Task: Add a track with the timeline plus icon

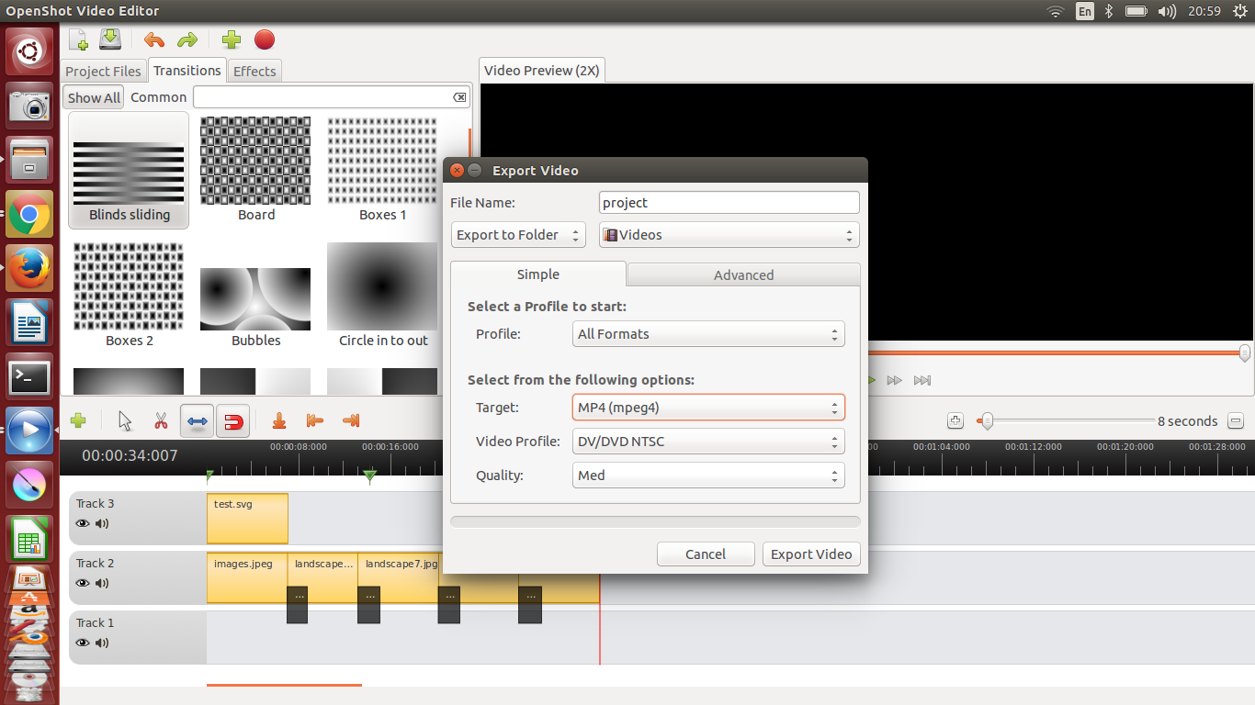Action: tap(78, 420)
